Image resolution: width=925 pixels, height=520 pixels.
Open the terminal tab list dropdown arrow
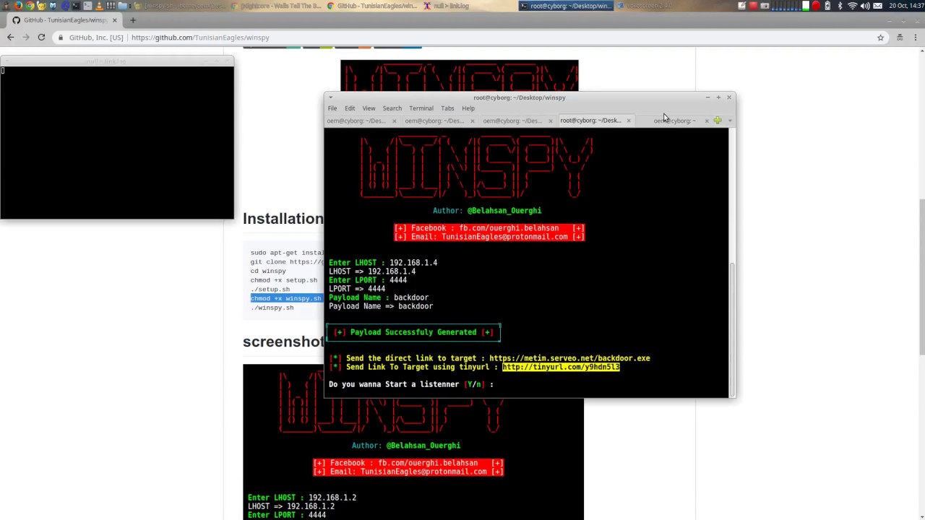(x=730, y=121)
